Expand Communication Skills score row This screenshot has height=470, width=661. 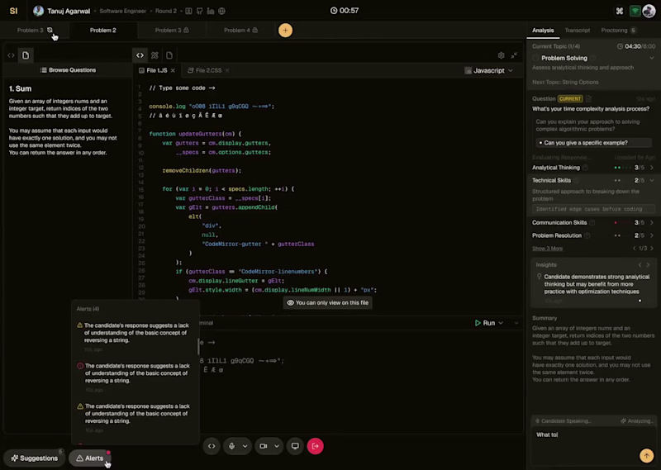652,222
